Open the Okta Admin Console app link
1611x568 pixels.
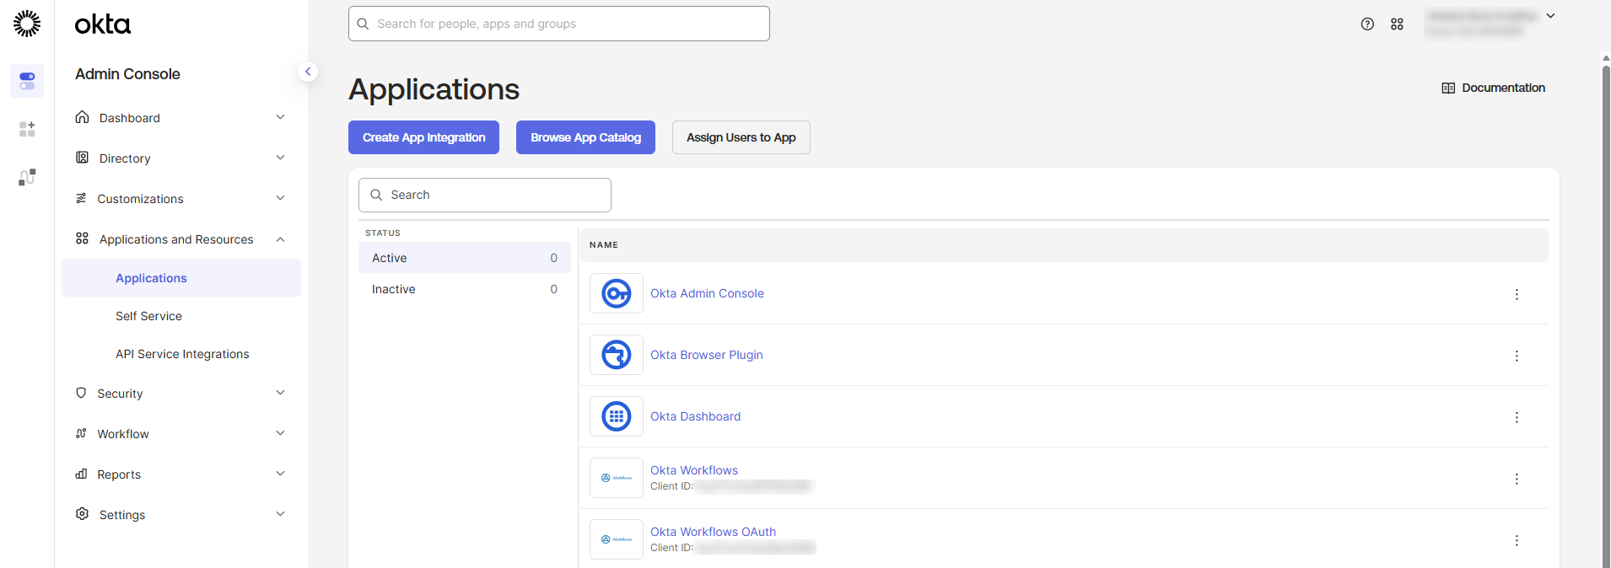(707, 293)
